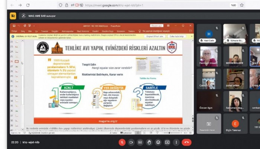Screen dimensions: 260x149
Task: Open Quick Access Toolbar customize dropdown
Action: click(34, 26)
